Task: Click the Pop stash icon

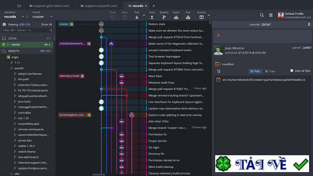Action: [188, 17]
